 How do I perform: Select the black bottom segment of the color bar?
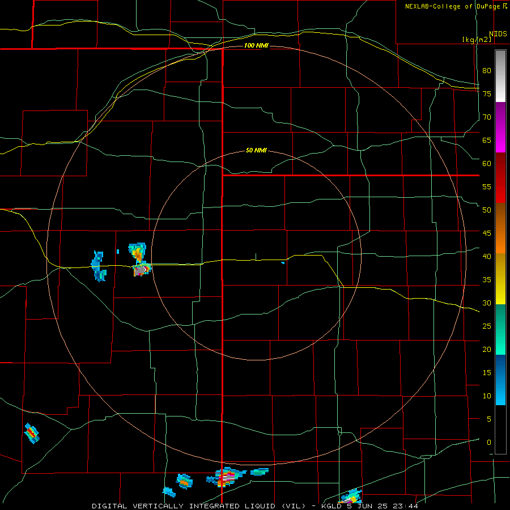[500, 430]
